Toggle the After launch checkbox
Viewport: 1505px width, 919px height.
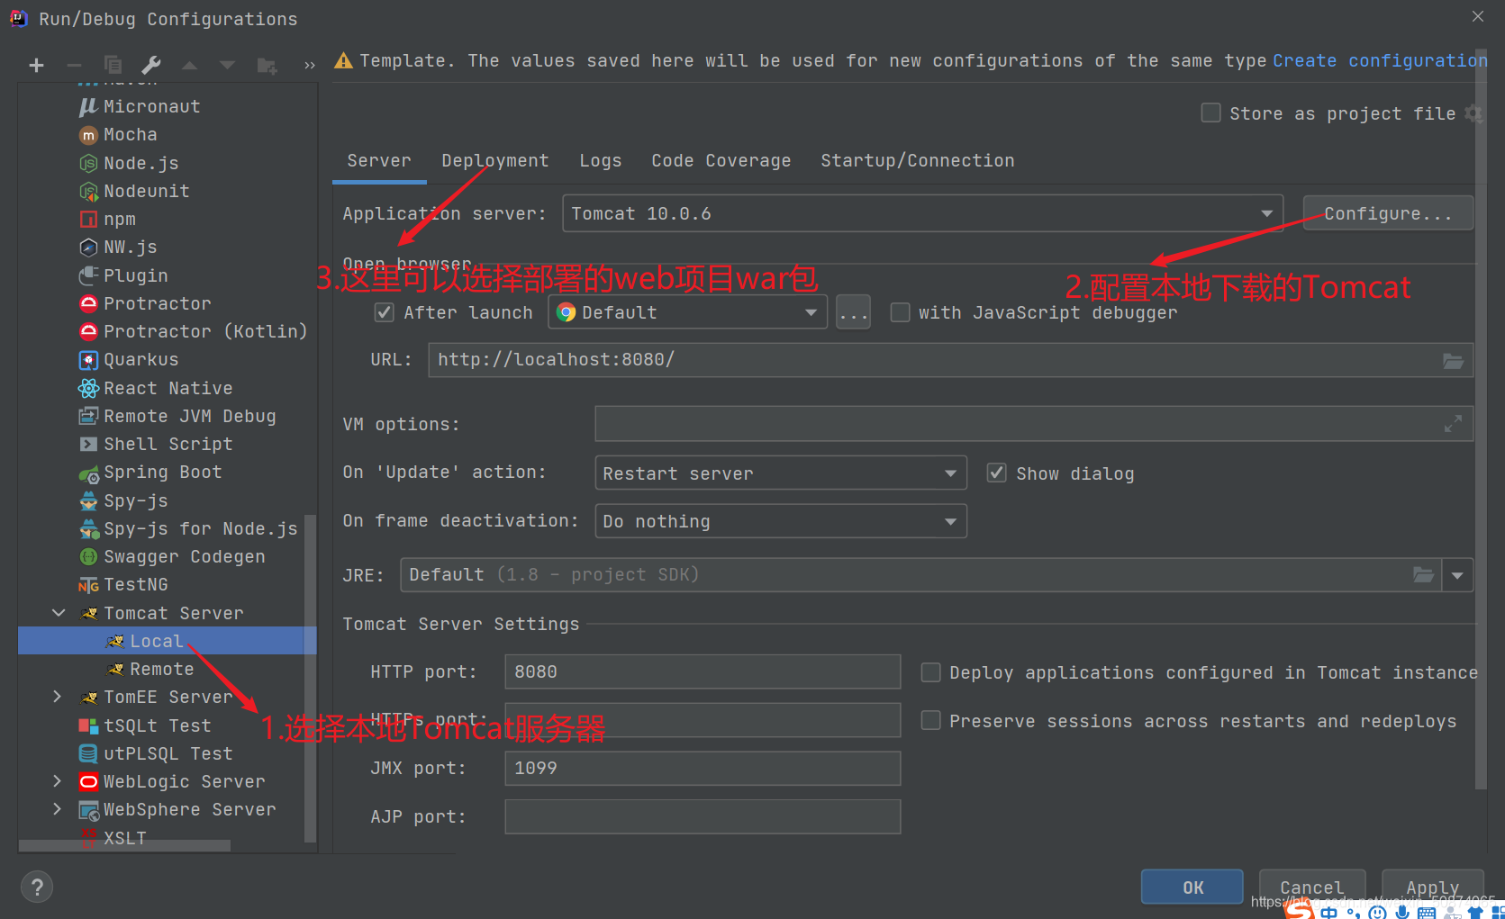click(x=384, y=312)
